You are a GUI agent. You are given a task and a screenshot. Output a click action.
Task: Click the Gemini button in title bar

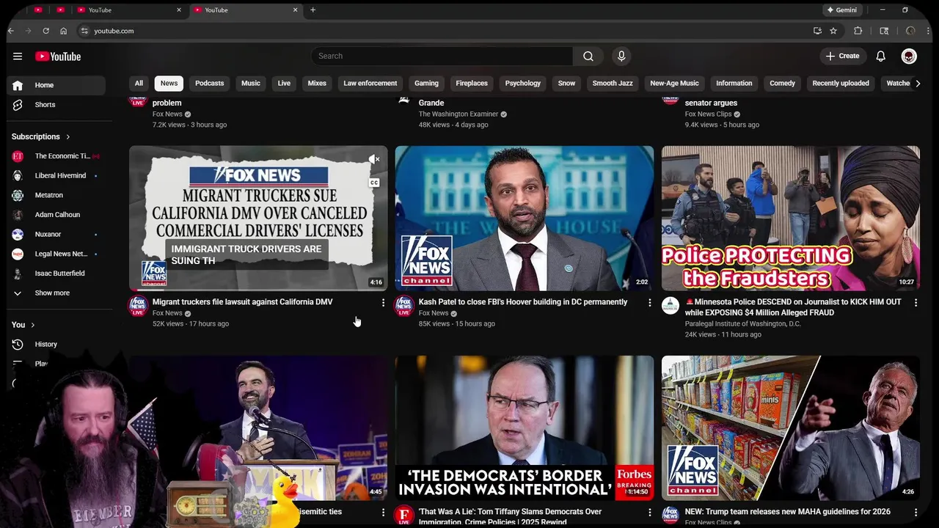tap(842, 10)
